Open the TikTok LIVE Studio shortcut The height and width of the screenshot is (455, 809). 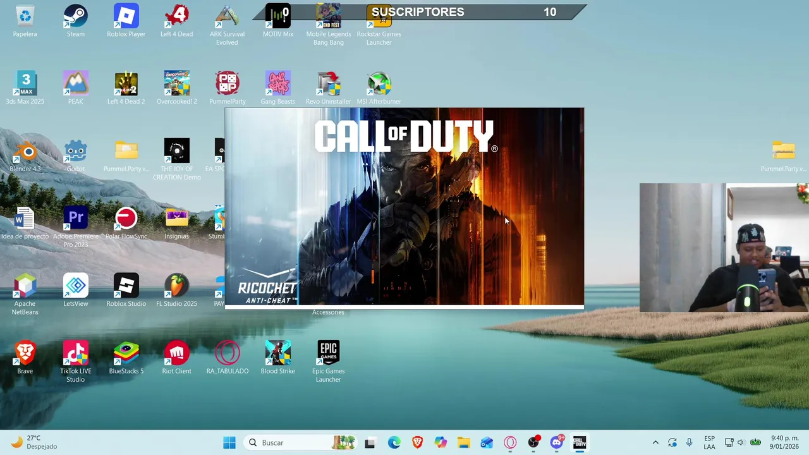pyautogui.click(x=75, y=362)
